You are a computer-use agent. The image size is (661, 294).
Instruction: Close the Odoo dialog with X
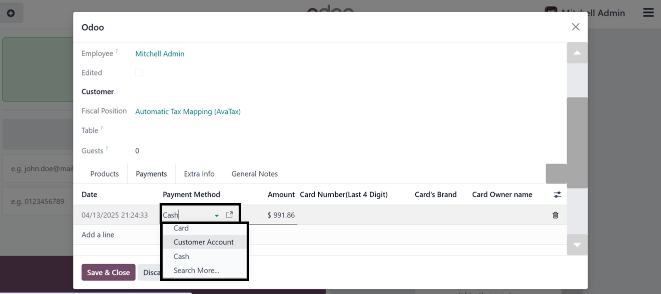[x=575, y=27]
